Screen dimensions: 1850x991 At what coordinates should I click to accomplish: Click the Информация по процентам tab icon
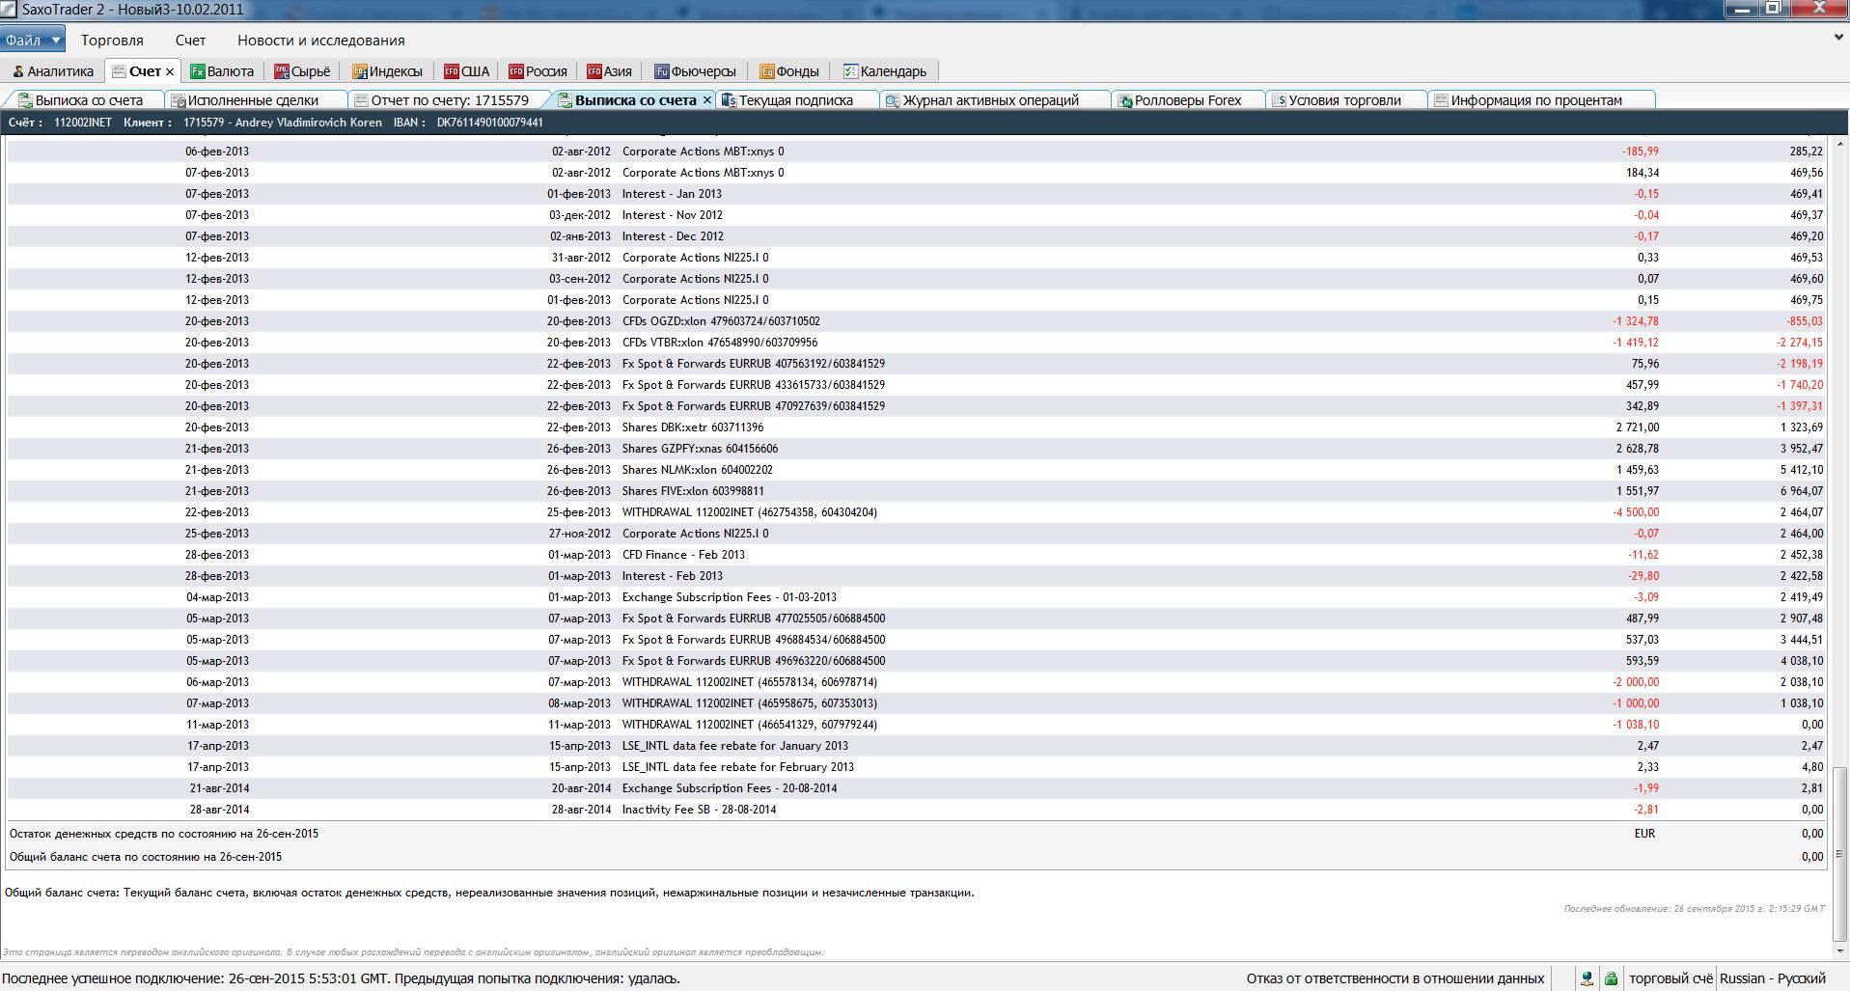click(x=1441, y=100)
